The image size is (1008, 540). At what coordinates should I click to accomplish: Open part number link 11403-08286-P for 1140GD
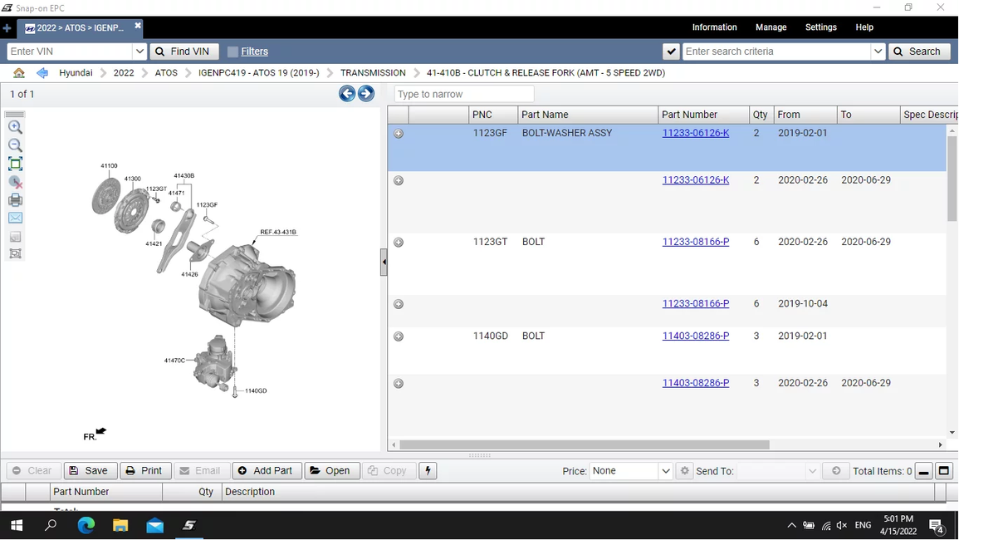click(x=695, y=336)
